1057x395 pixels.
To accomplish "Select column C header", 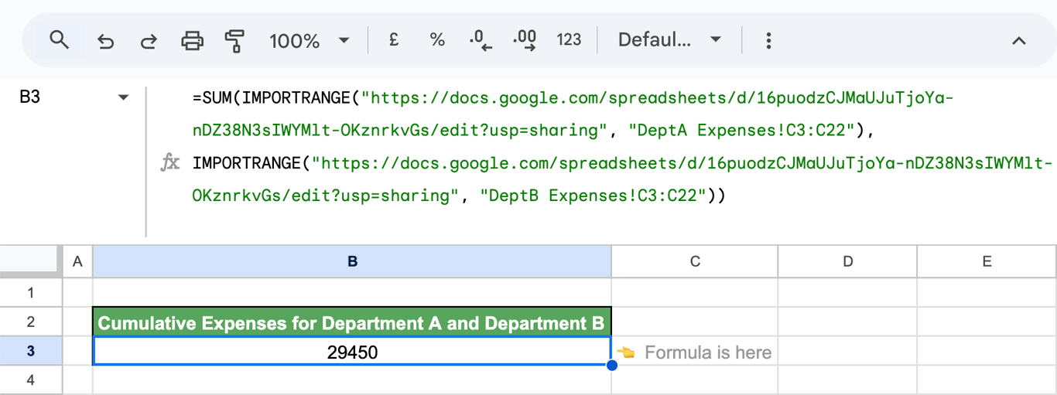I will (x=695, y=261).
